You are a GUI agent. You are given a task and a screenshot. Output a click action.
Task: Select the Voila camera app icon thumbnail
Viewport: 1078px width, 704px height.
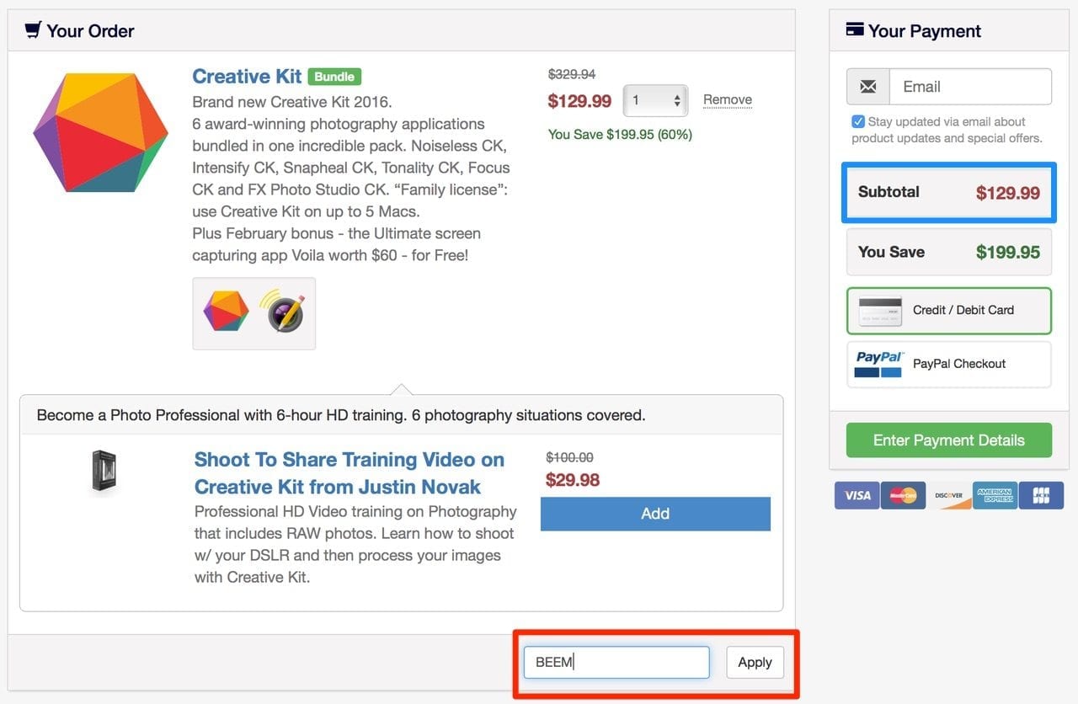tap(281, 312)
